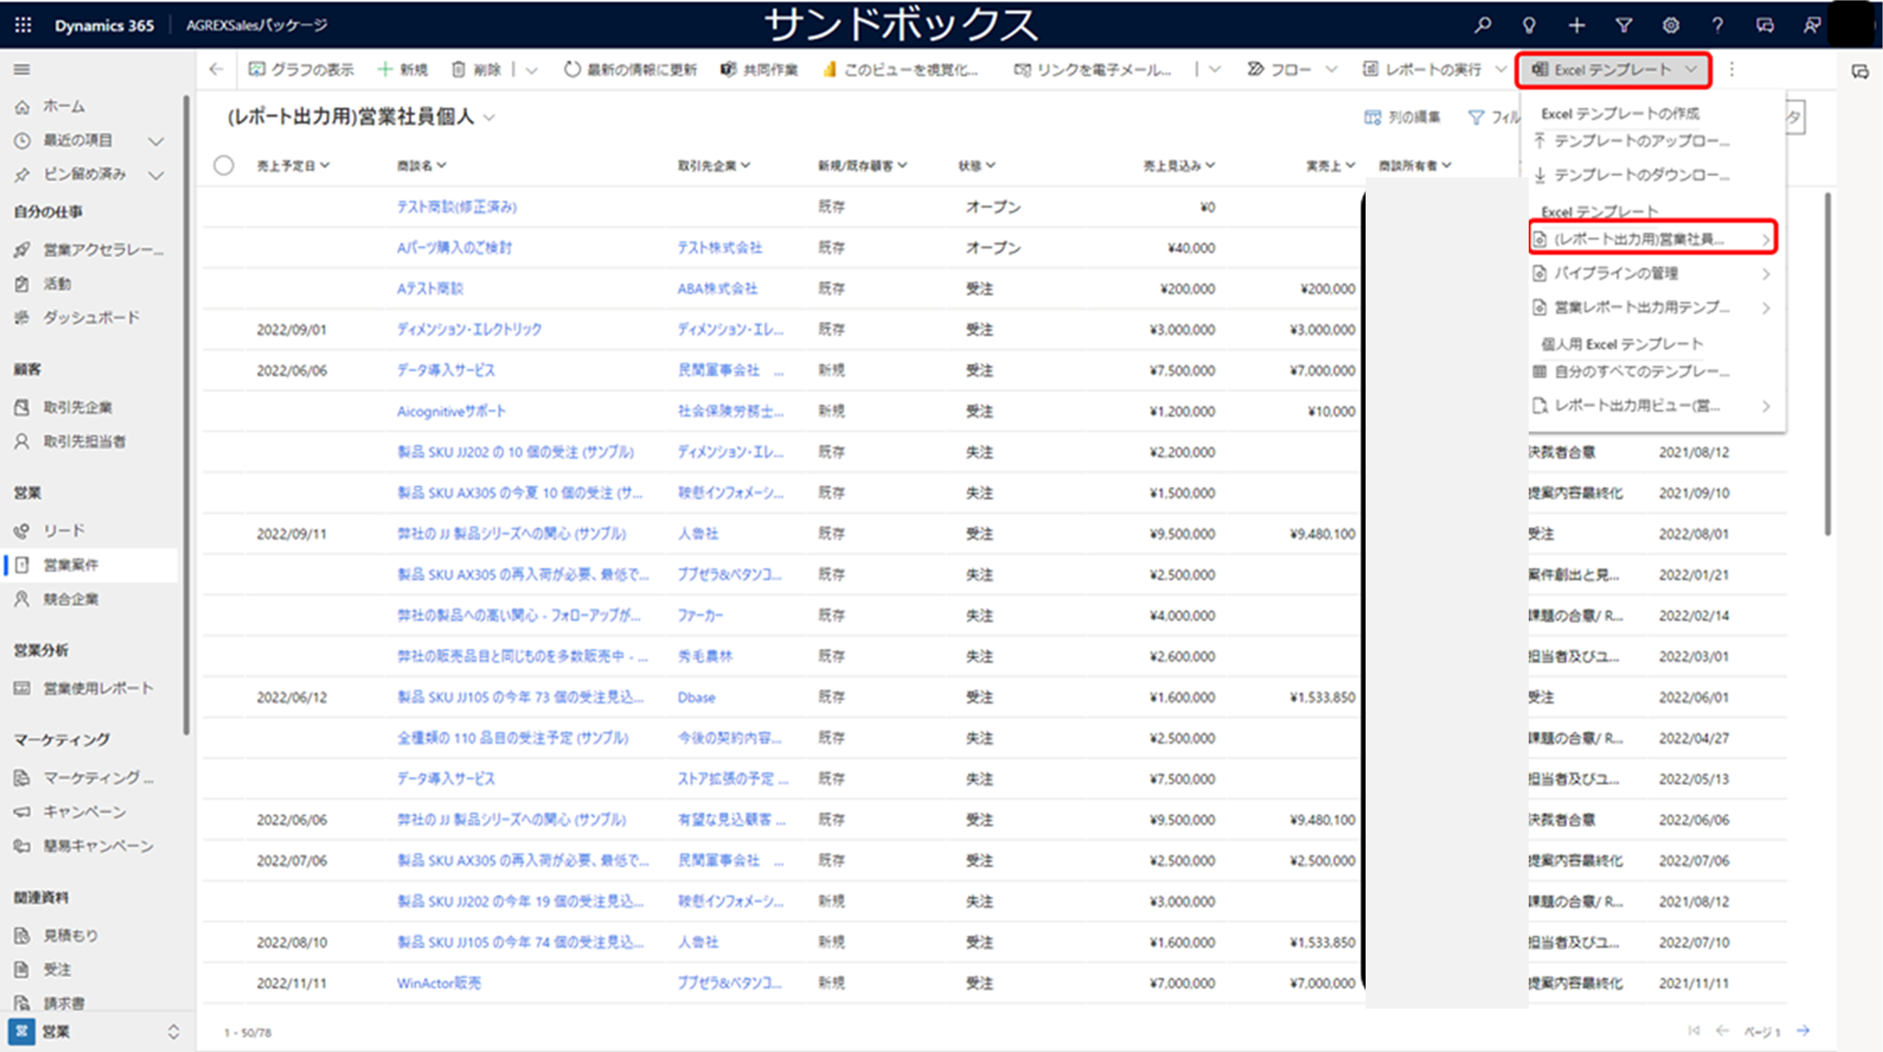Image resolution: width=1883 pixels, height=1052 pixels.
Task: Choose テンプレートのアップロード menu item
Action: tap(1653, 141)
